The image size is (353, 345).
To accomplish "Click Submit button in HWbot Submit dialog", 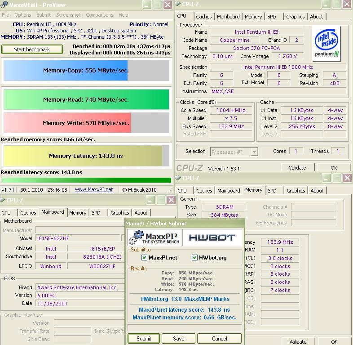I will (x=144, y=339).
